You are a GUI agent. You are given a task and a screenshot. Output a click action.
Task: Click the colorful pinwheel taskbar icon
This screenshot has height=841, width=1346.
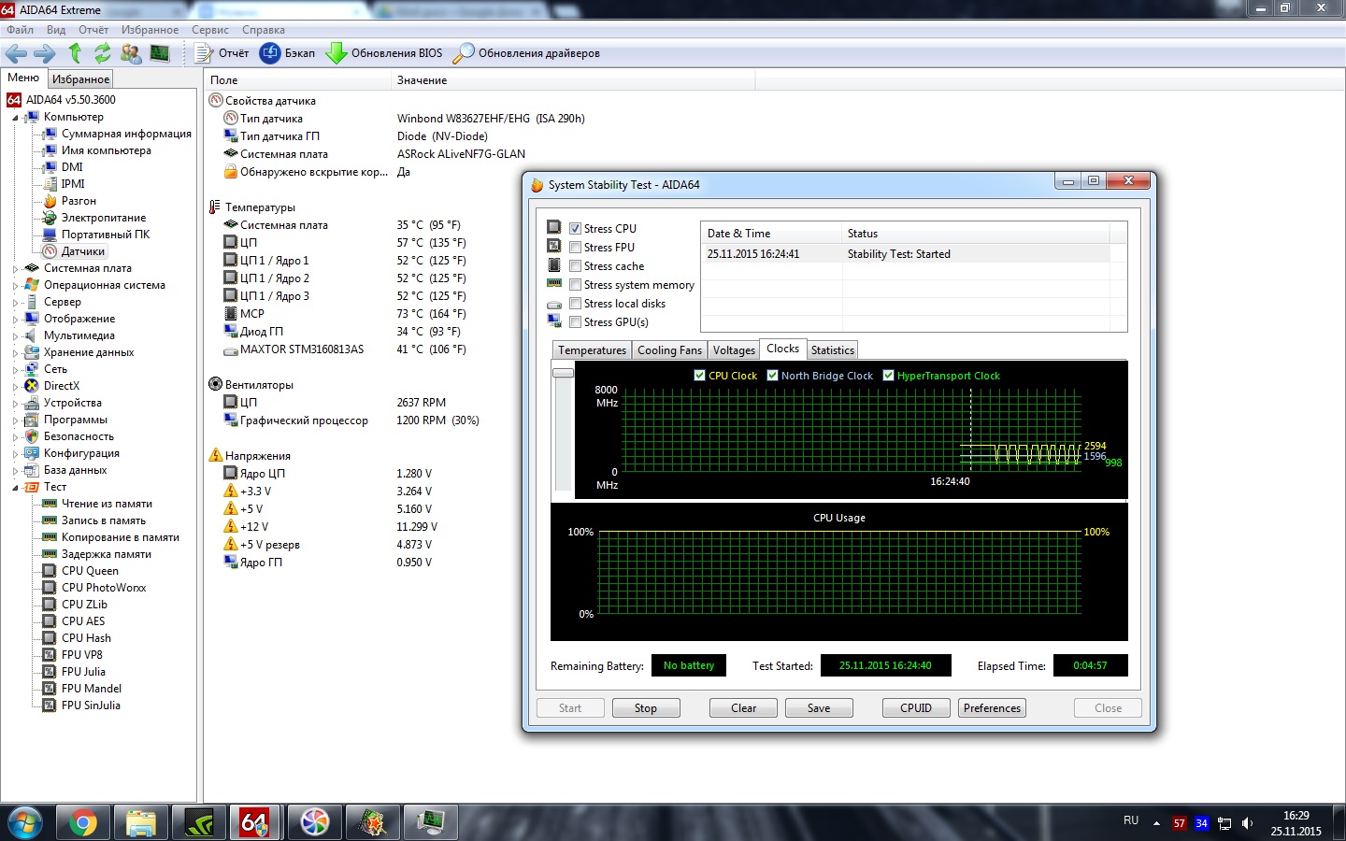315,822
